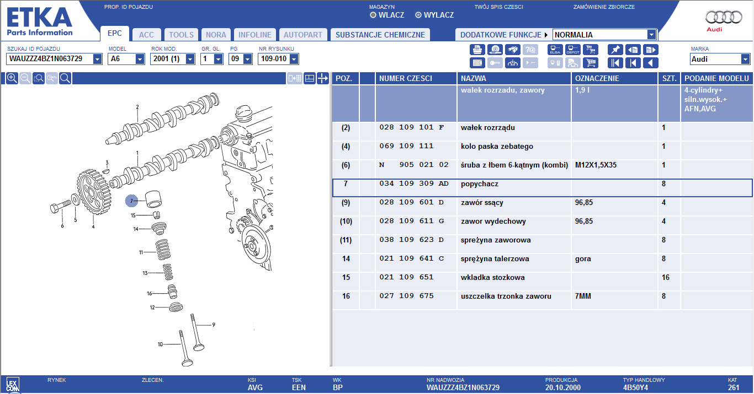Click callout number 10 by the valve
Screen dimensions: 754x394
coord(160,344)
